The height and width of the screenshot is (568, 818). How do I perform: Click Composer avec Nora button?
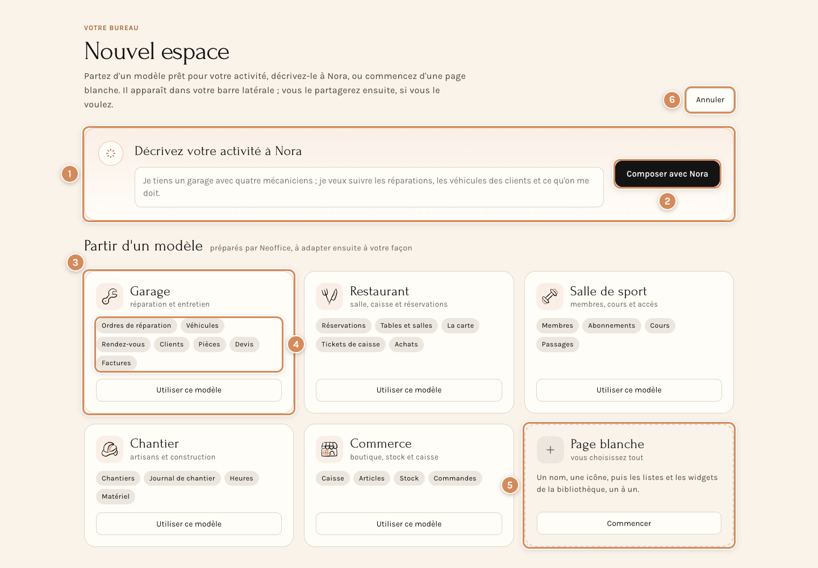(x=667, y=174)
